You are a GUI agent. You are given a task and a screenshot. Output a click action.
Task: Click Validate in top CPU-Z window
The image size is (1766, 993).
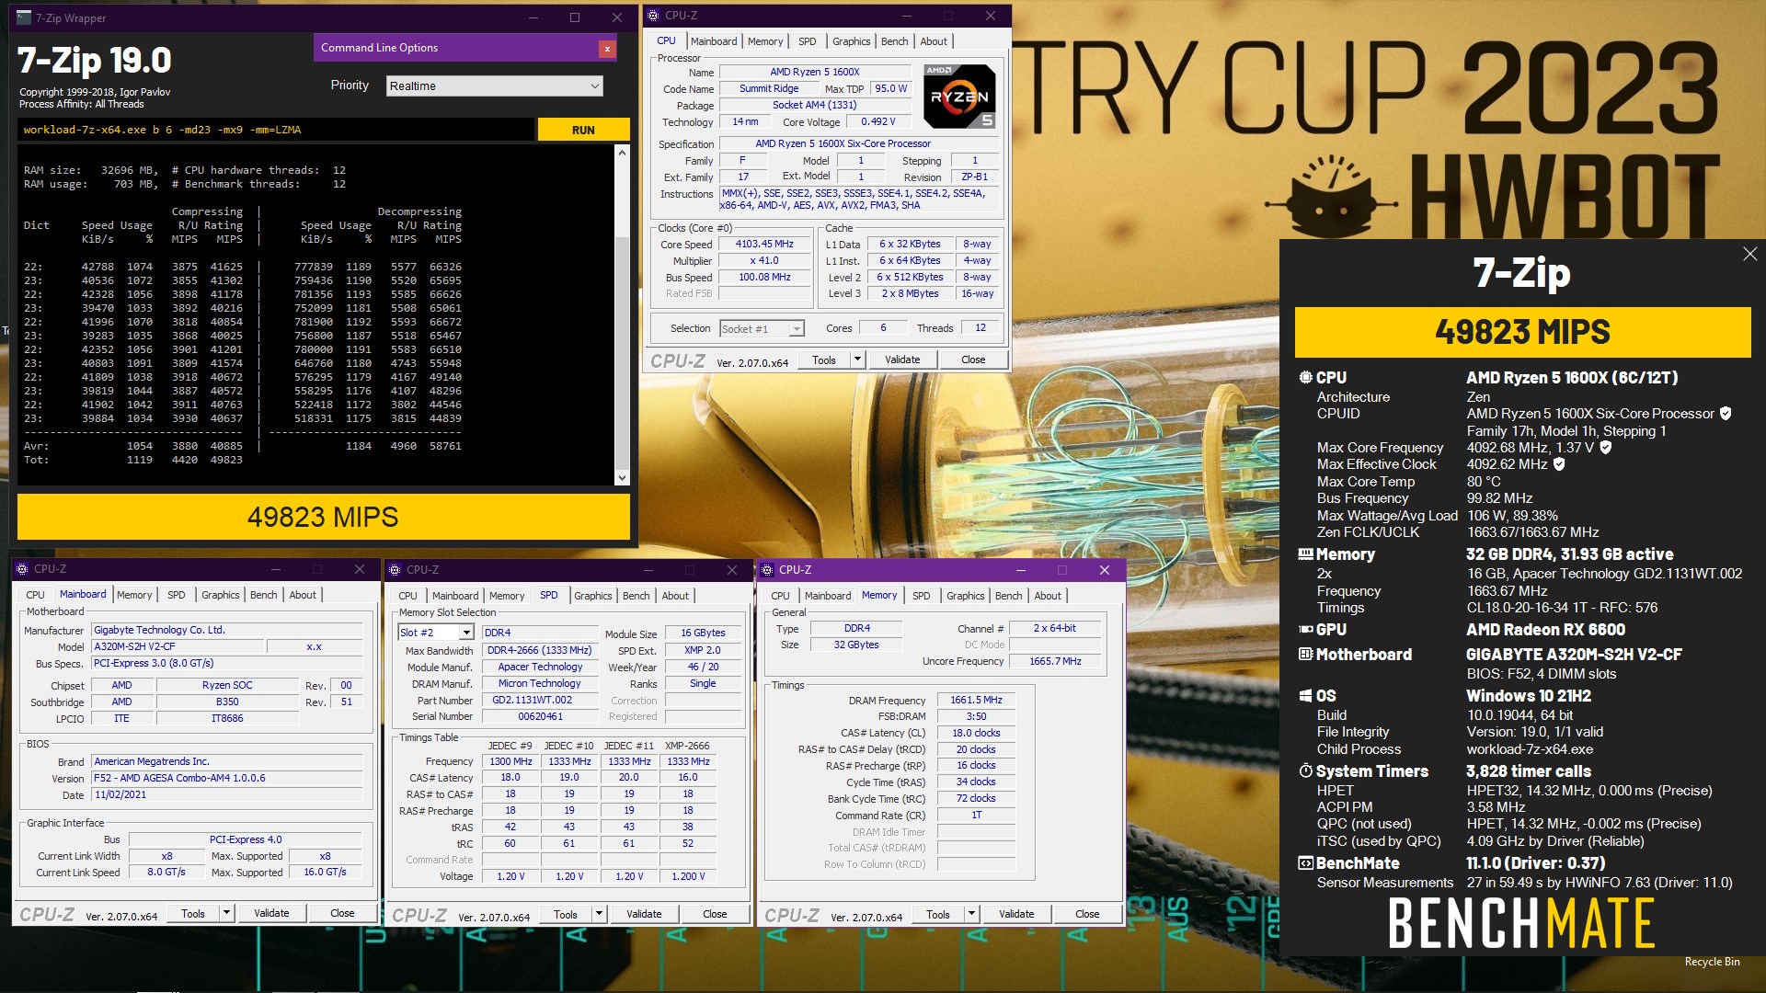click(x=902, y=360)
